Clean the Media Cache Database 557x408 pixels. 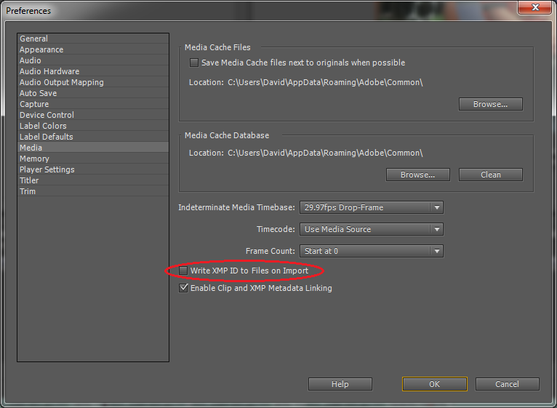coord(491,175)
